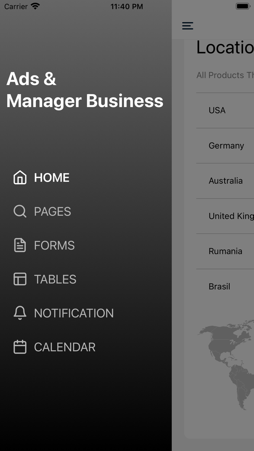Open the NOTIFICATION menu item

click(74, 313)
